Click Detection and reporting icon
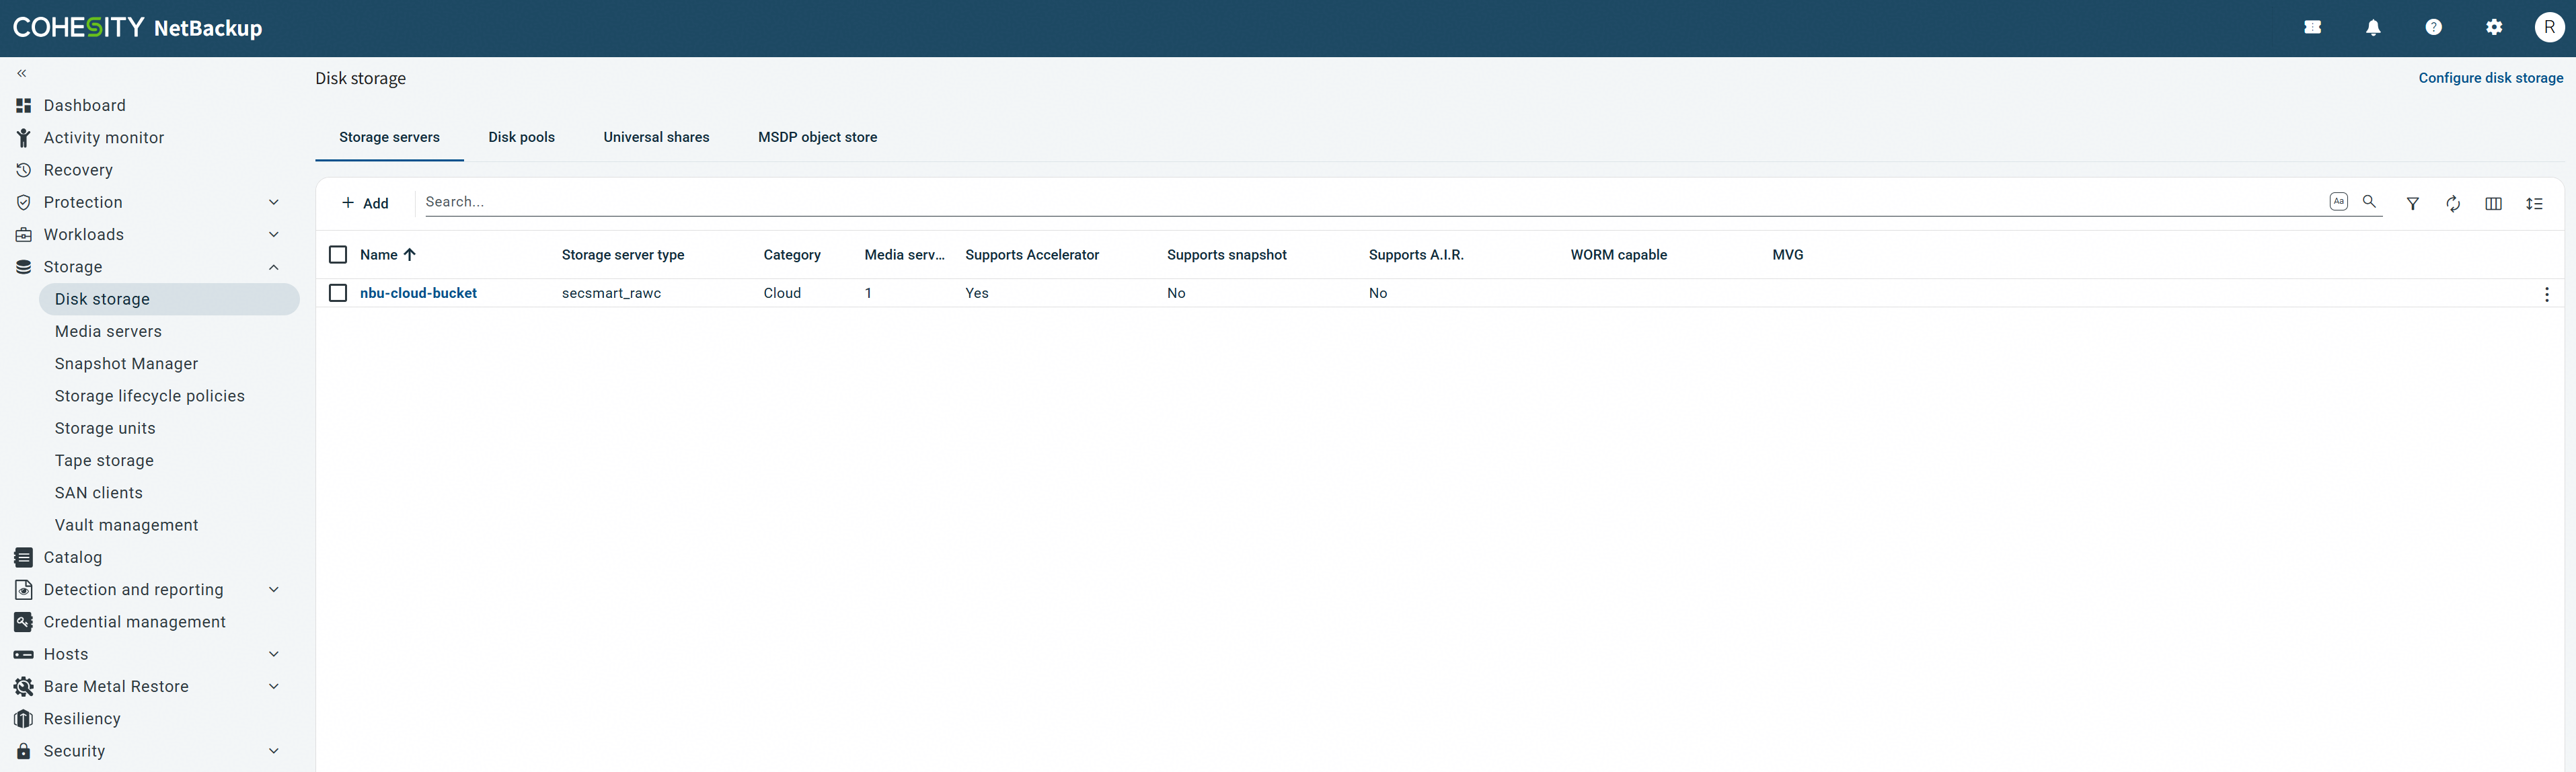Viewport: 2576px width, 772px height. point(23,590)
